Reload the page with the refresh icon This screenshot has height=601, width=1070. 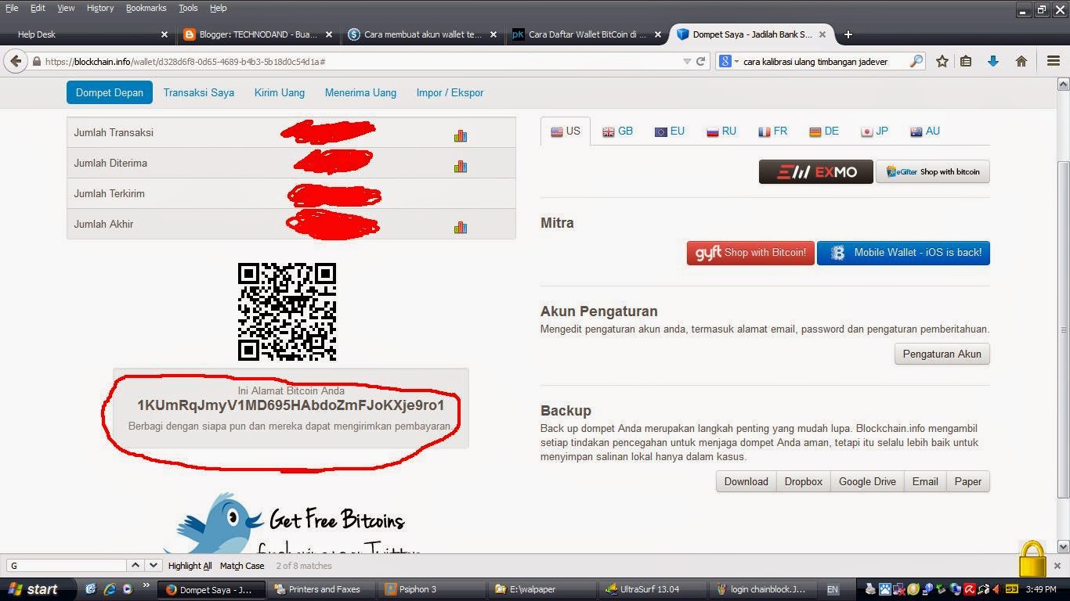[701, 61]
